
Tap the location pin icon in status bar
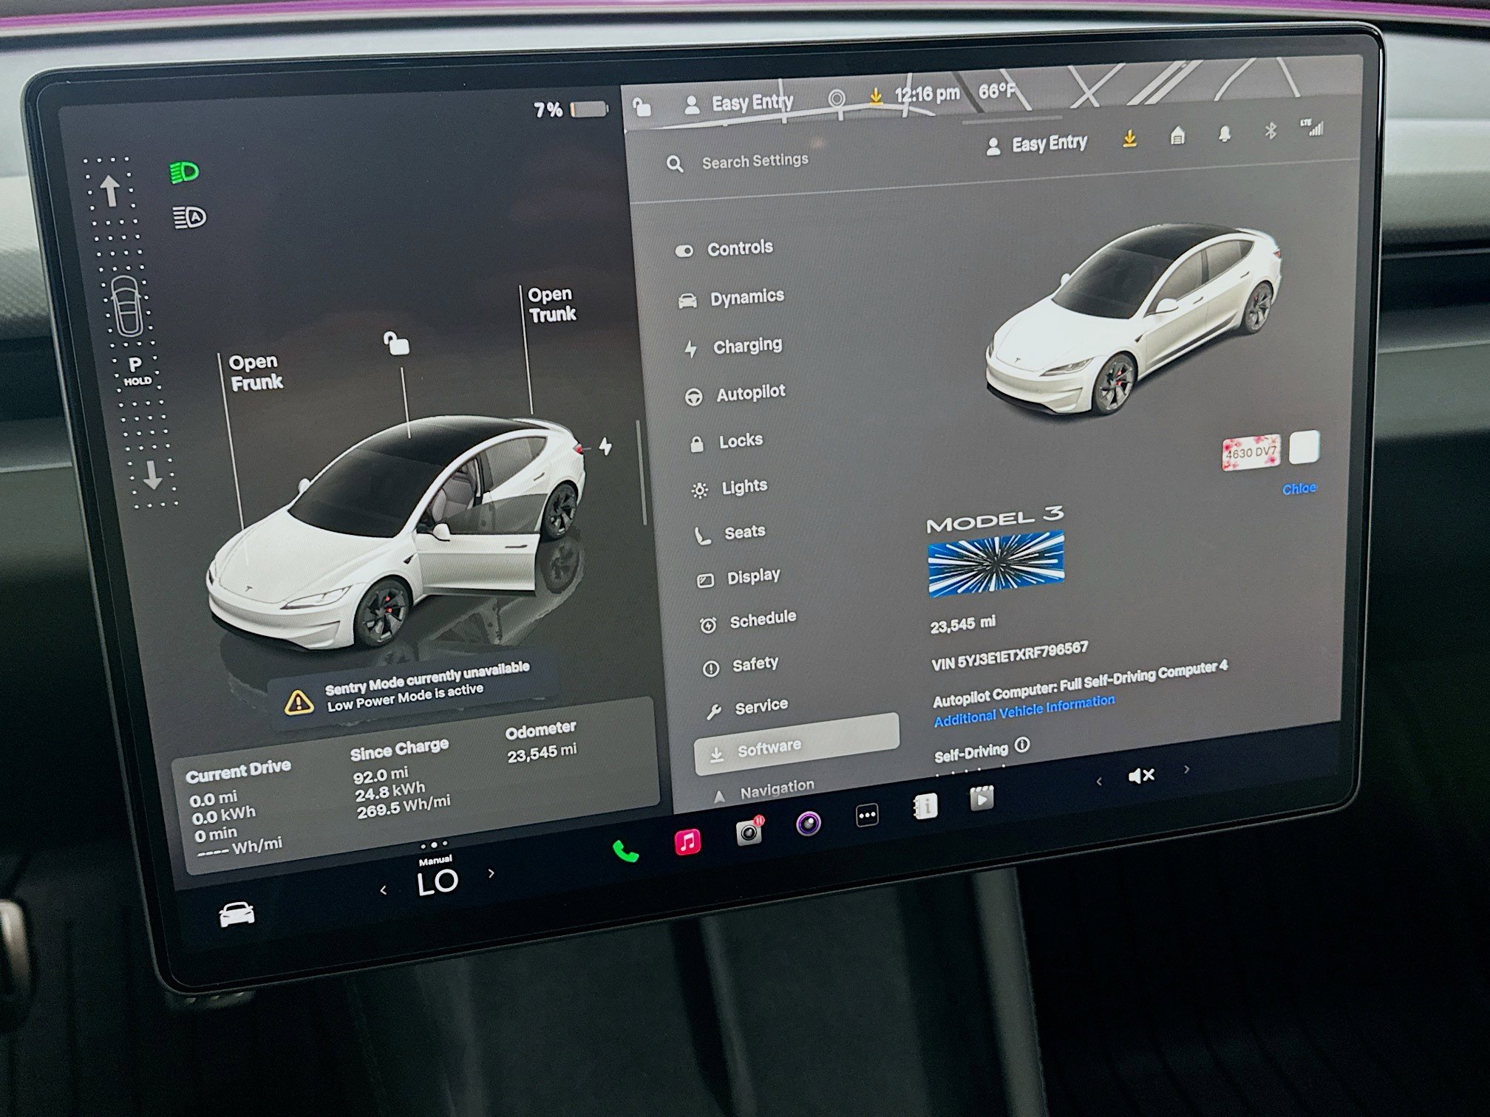pos(837,100)
